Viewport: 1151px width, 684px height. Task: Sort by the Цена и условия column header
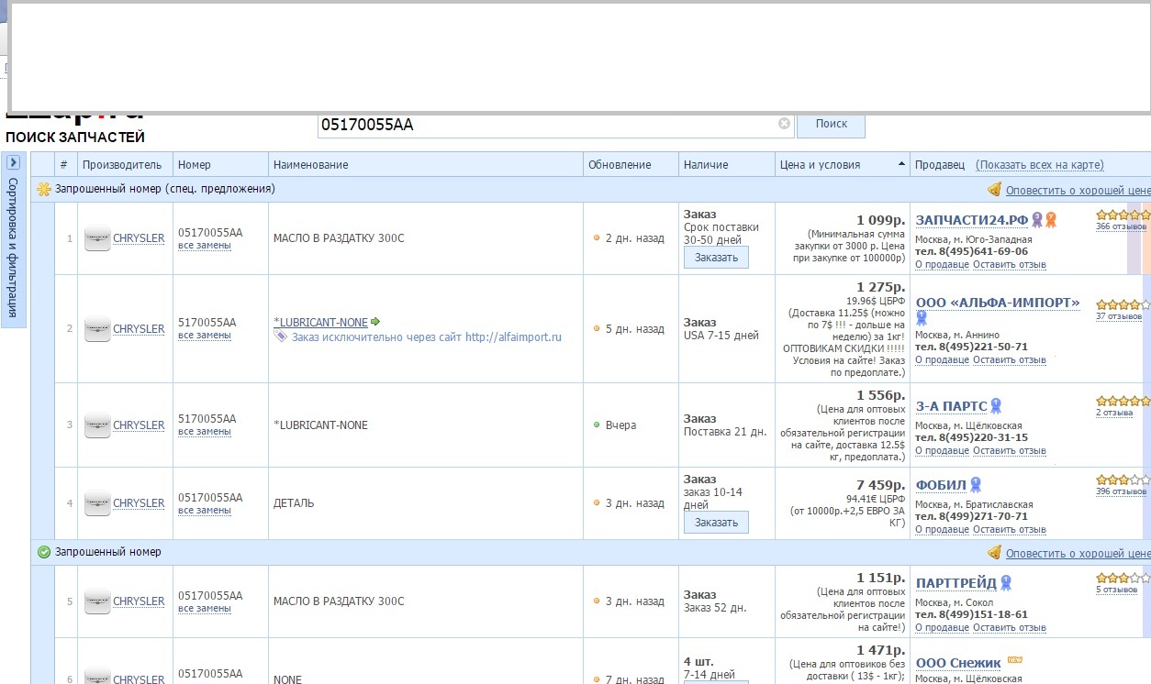click(820, 165)
